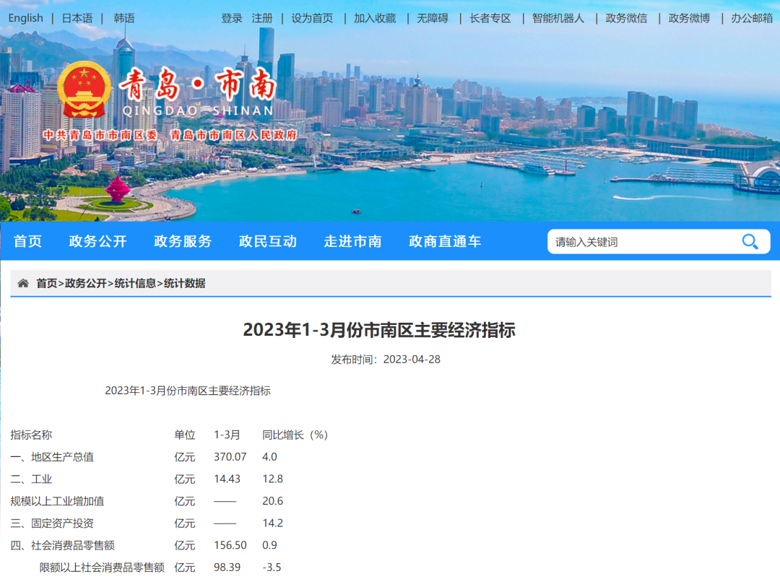Viewport: 780px width, 587px height.
Task: Click the 一、地区生产总值 row label
Action: pos(52,456)
